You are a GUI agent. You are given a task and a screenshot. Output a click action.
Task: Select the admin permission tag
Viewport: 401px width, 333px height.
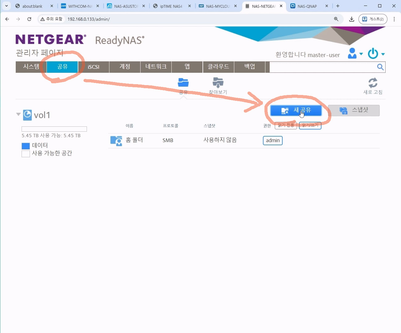[x=272, y=141]
